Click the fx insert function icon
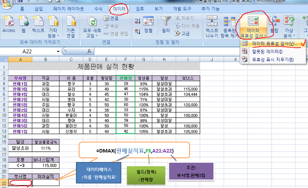The image size is (308, 188). (90, 51)
